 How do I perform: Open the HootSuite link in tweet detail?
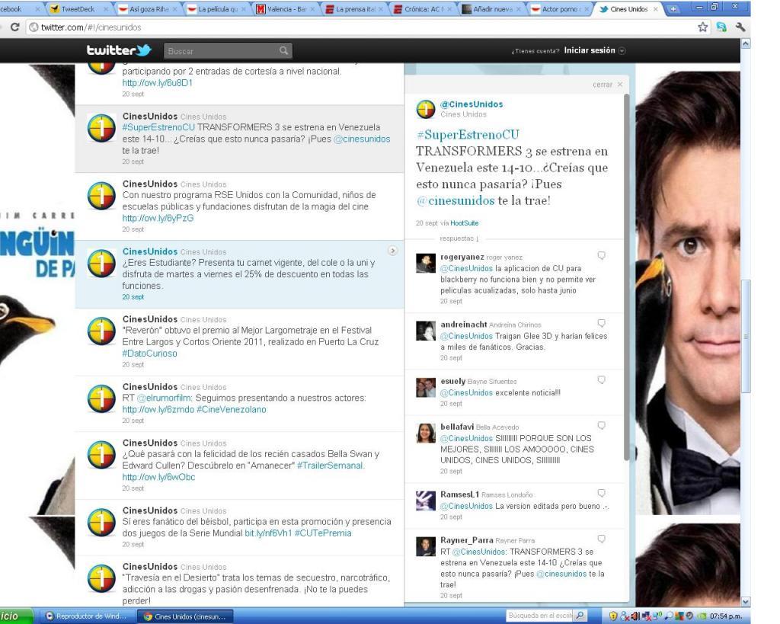click(x=464, y=223)
